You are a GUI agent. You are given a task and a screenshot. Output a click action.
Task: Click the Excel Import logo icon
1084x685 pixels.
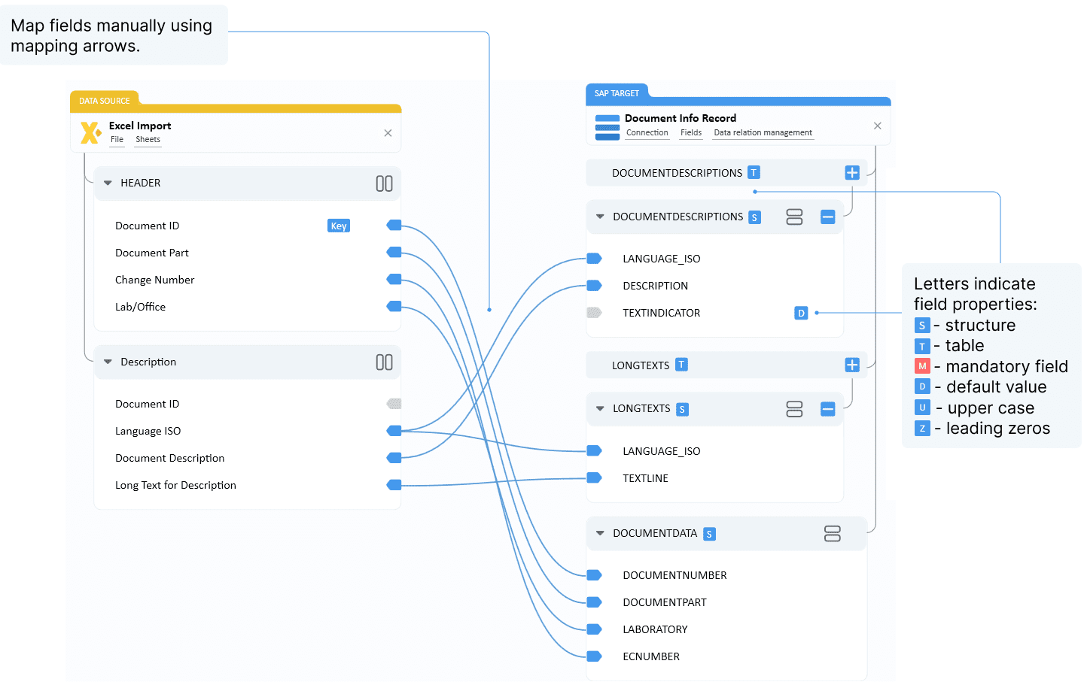pos(90,133)
